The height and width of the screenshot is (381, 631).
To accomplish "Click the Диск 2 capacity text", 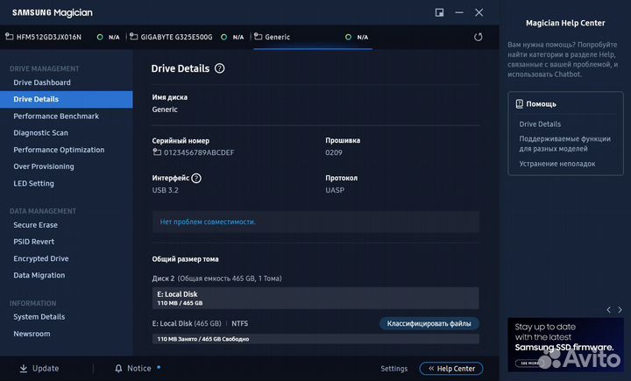I will tap(217, 279).
